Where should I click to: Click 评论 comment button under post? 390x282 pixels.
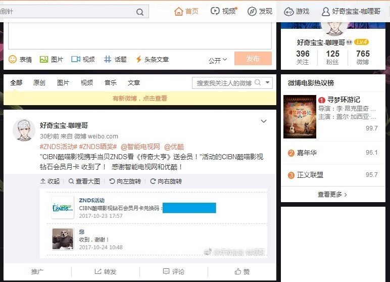(174, 271)
